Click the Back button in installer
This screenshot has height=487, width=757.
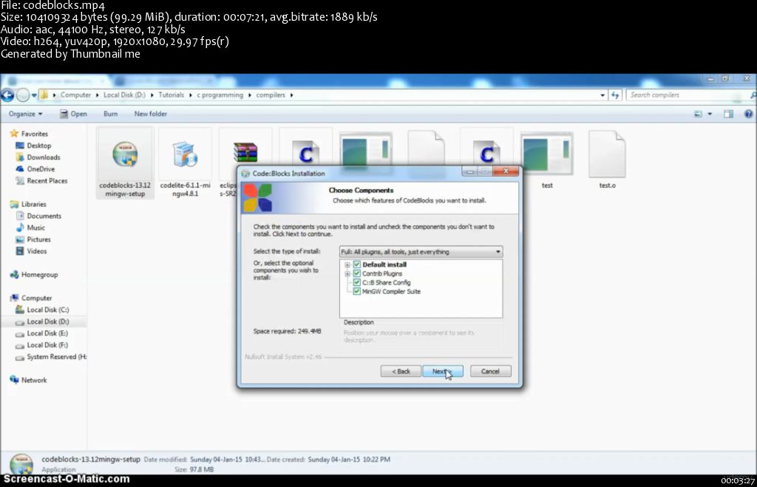(x=401, y=371)
